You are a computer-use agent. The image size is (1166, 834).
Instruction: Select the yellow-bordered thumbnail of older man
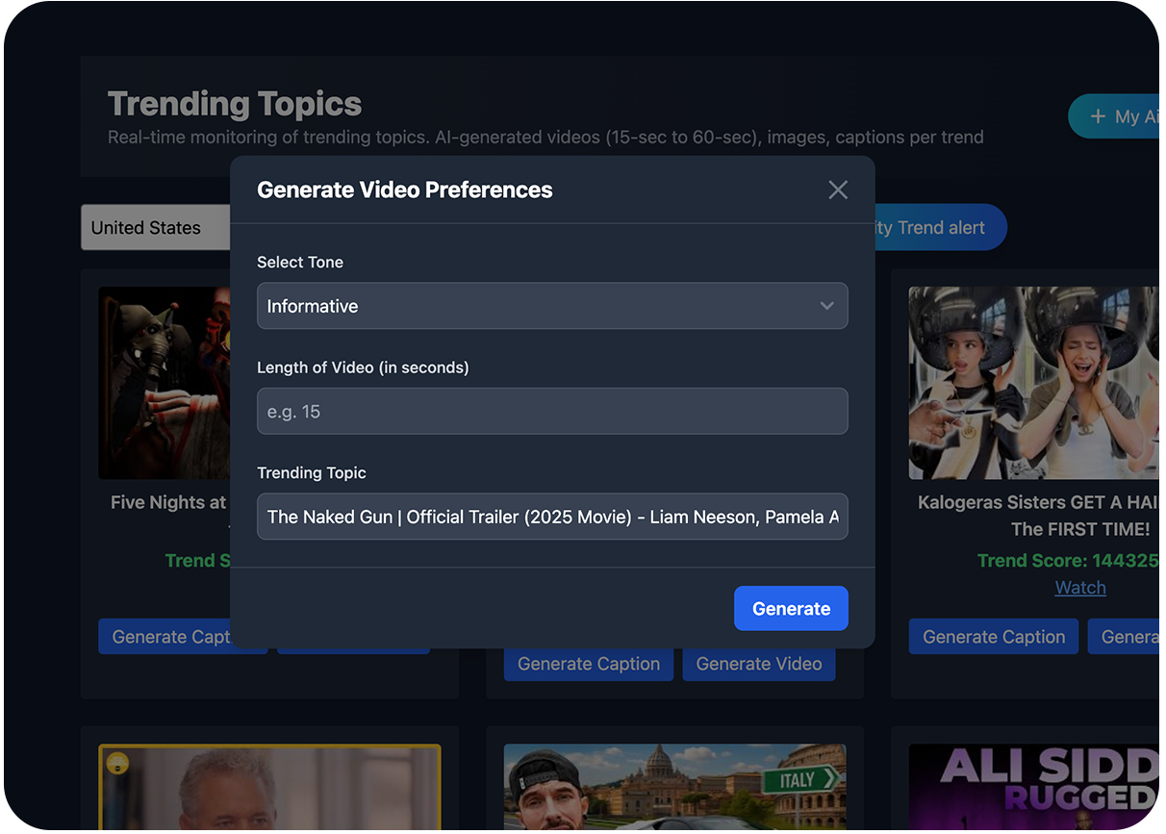[269, 786]
